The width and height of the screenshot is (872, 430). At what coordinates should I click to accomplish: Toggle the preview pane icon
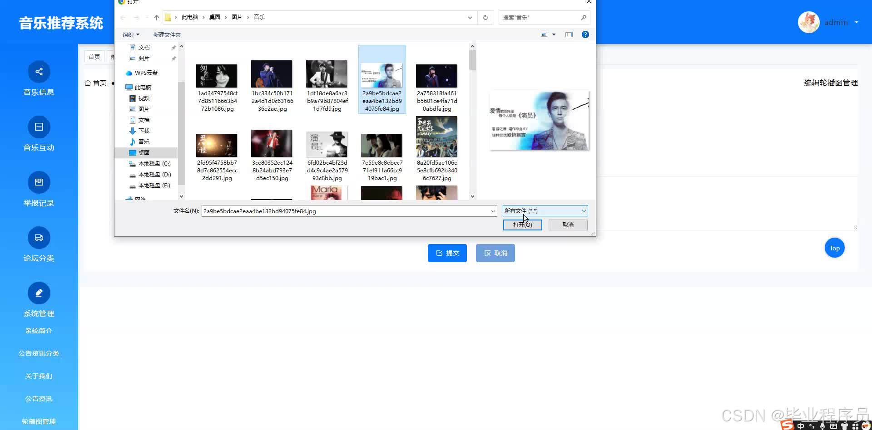(569, 34)
